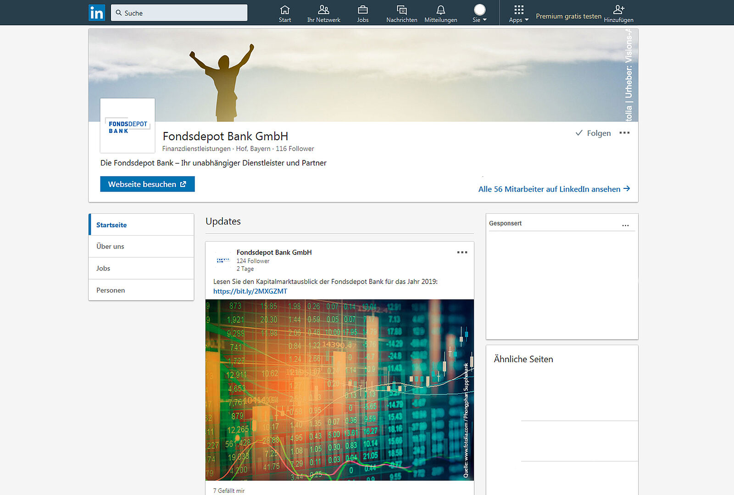734x495 pixels.
Task: Open the company header more options dots
Action: 624,133
